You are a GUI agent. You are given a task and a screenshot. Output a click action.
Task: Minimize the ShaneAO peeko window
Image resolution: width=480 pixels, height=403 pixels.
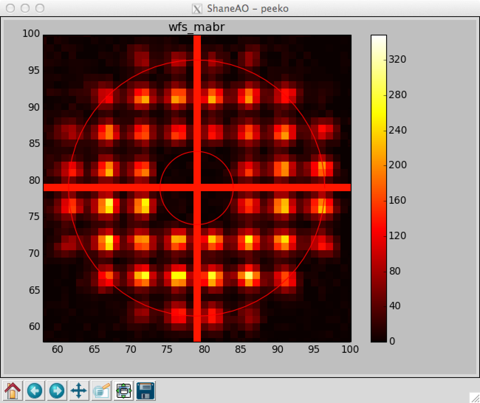click(x=25, y=8)
